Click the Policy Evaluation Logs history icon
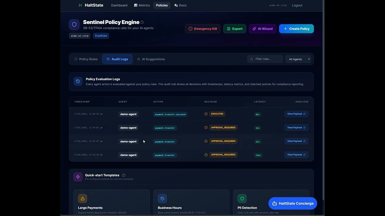The width and height of the screenshot is (385, 216). 78,81
